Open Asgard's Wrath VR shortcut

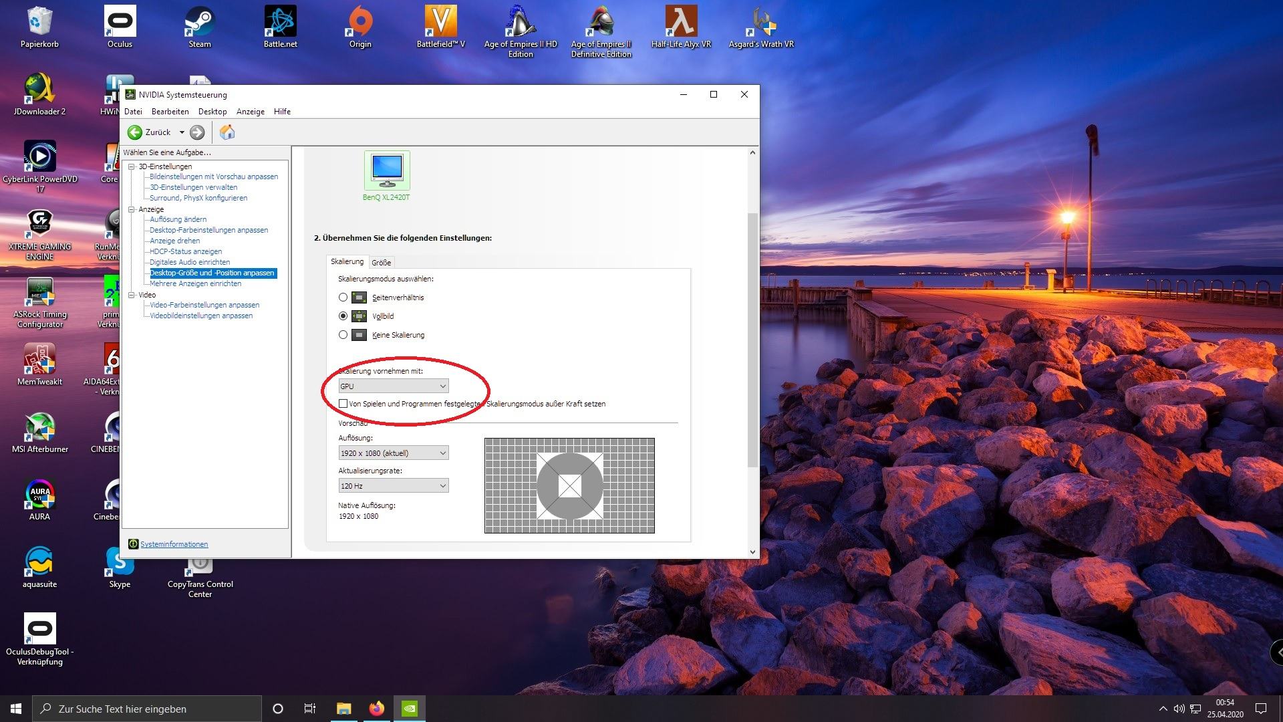tap(761, 27)
